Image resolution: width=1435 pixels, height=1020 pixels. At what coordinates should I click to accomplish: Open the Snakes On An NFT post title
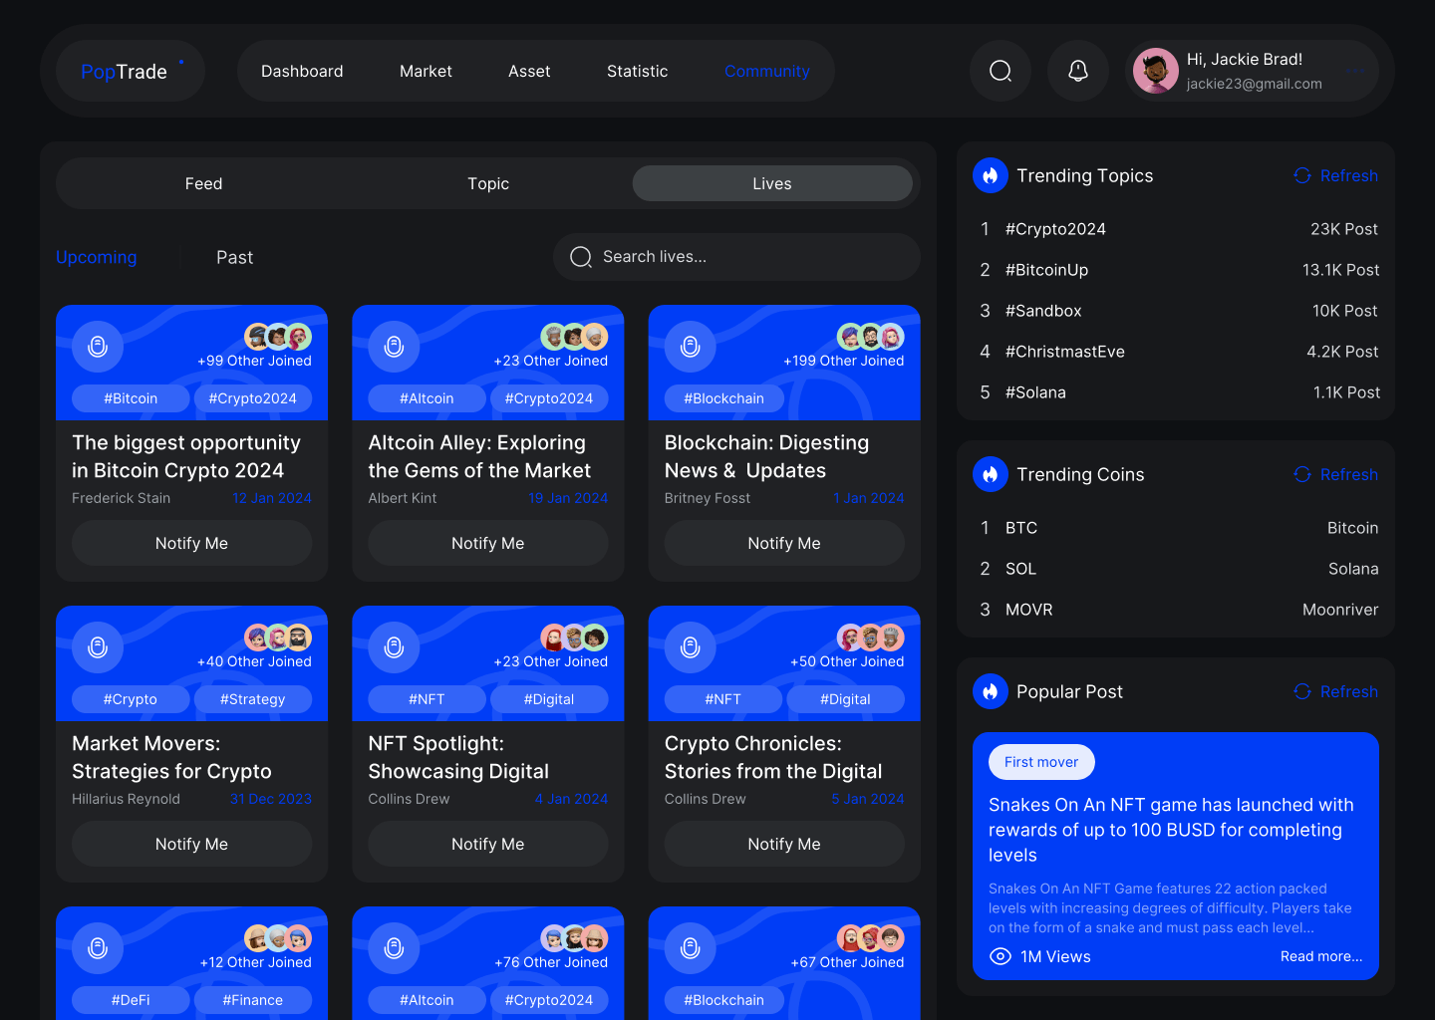coord(1171,830)
